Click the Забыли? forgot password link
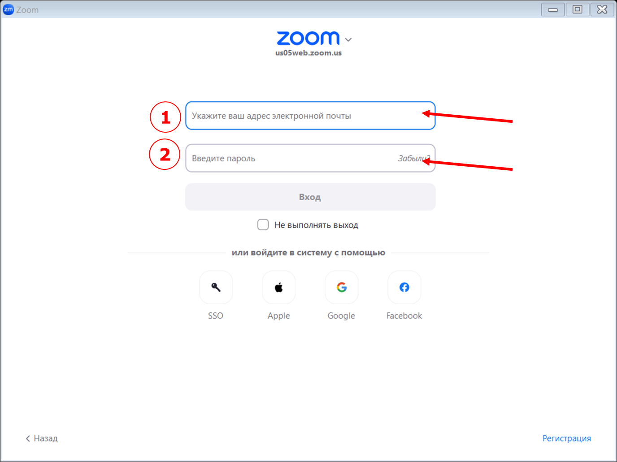This screenshot has height=462, width=617. coord(414,158)
